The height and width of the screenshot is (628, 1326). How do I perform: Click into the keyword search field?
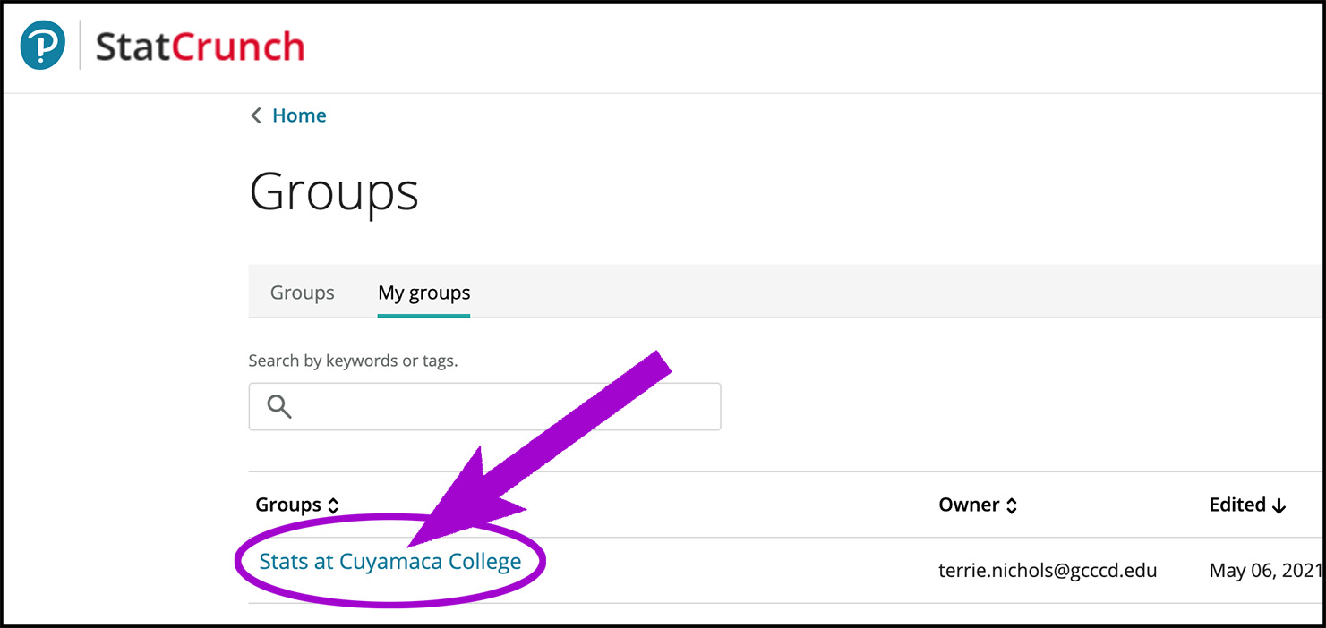tap(484, 406)
